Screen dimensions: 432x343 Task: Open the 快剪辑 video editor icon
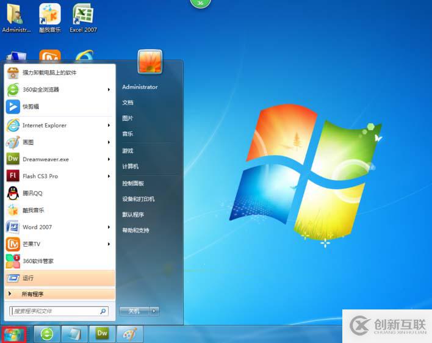(x=13, y=107)
